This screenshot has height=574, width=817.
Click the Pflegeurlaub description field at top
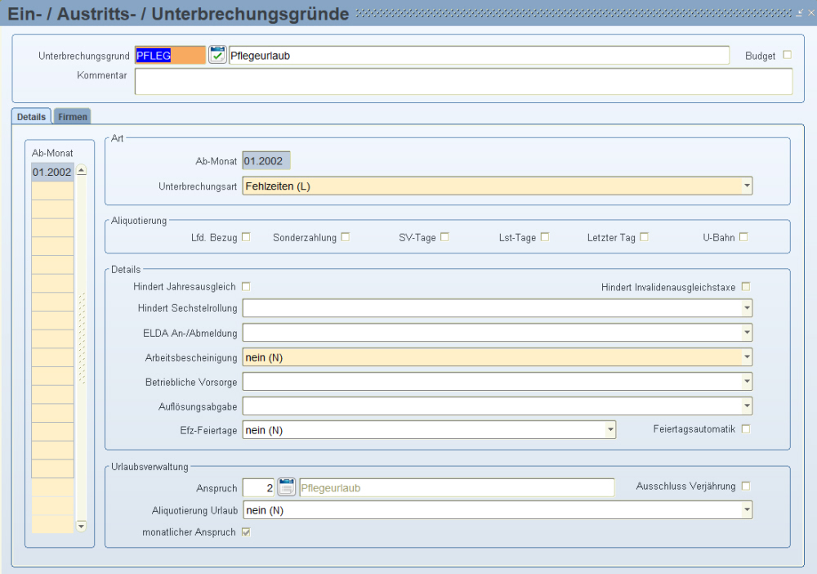pos(478,56)
